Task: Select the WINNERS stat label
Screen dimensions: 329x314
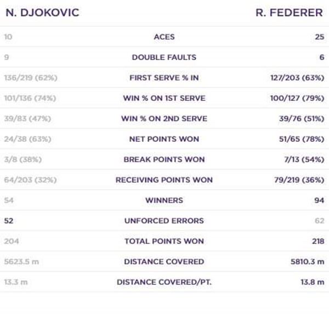Action: click(164, 201)
